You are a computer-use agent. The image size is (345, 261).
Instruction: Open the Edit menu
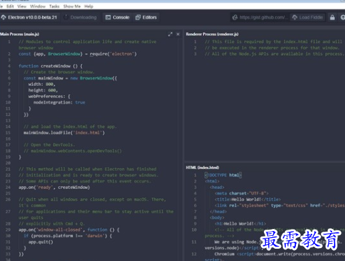(x=10, y=6)
